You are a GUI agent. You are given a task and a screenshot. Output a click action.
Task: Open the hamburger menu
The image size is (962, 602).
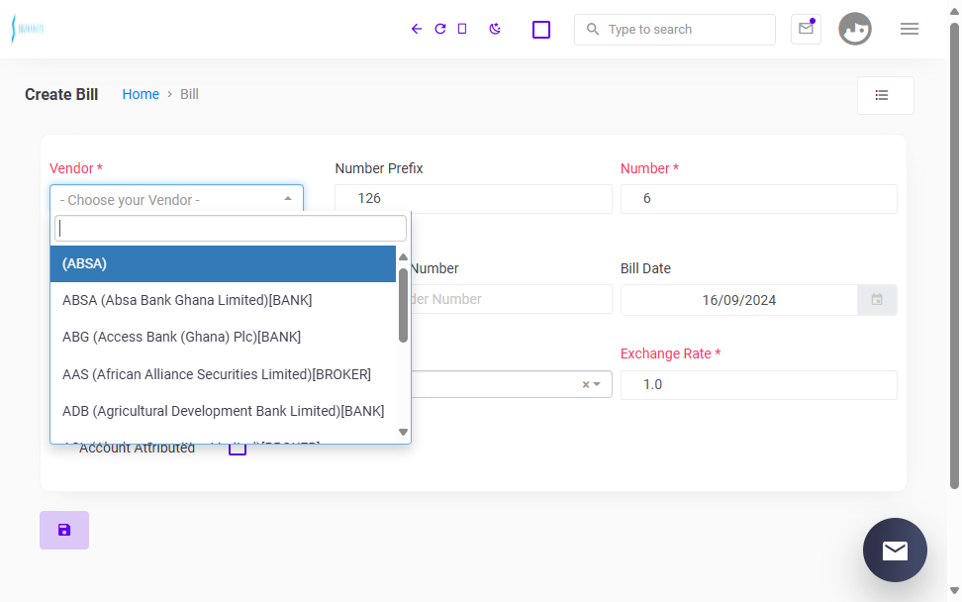pyautogui.click(x=910, y=29)
